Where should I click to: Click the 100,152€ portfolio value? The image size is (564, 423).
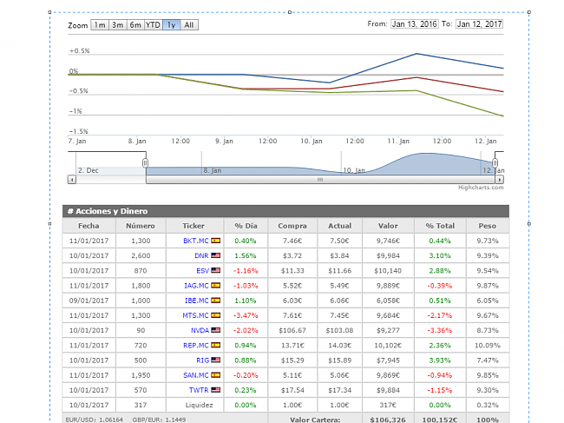440,420
